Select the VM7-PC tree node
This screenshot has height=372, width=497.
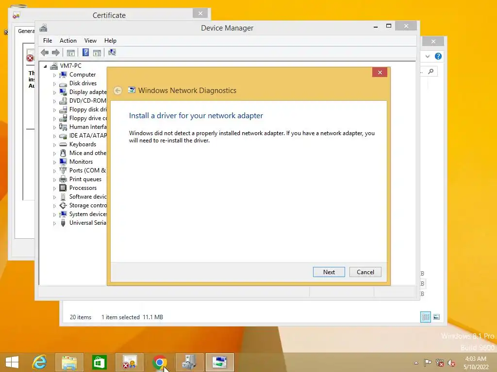click(70, 66)
